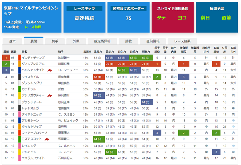Click horse name ダノンキングリー
The height and width of the screenshot is (165, 241).
(33, 83)
